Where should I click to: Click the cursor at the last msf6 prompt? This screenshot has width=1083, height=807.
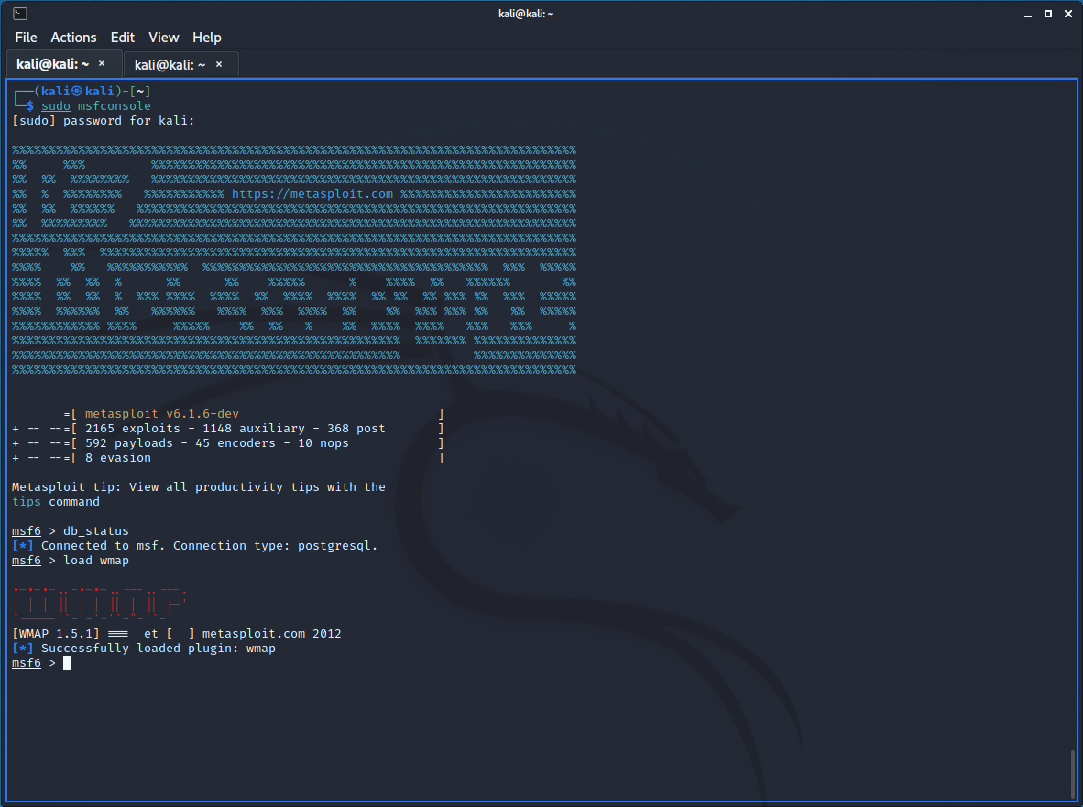point(67,663)
